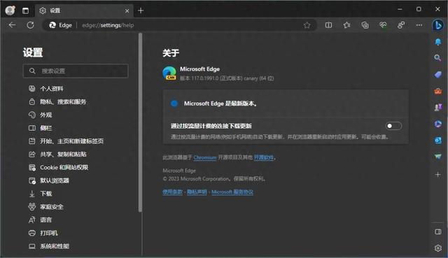Open the Collections icon
Screen dimensions: 448x258
365,25
